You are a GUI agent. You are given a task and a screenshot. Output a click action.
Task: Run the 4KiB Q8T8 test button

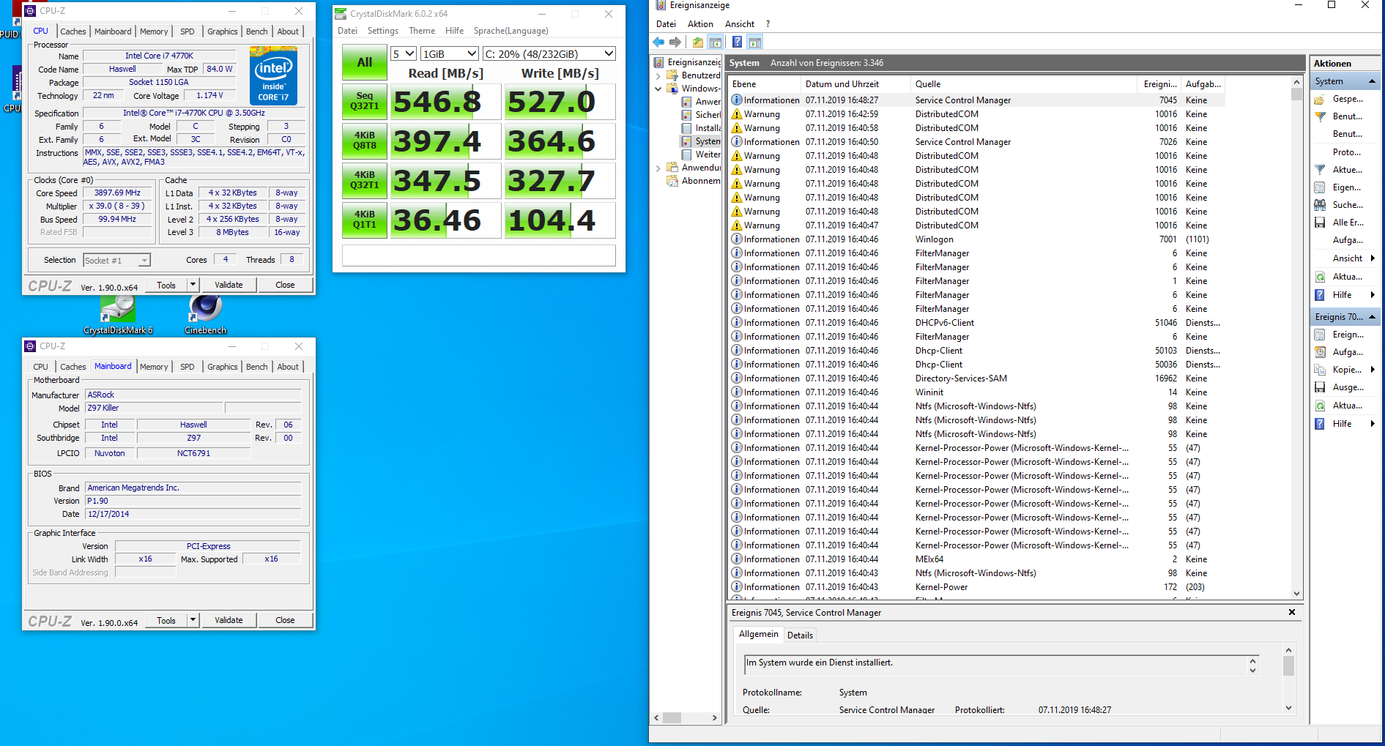(364, 141)
